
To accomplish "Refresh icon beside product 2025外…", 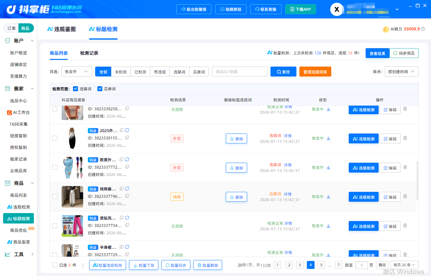I will click(x=127, y=130).
